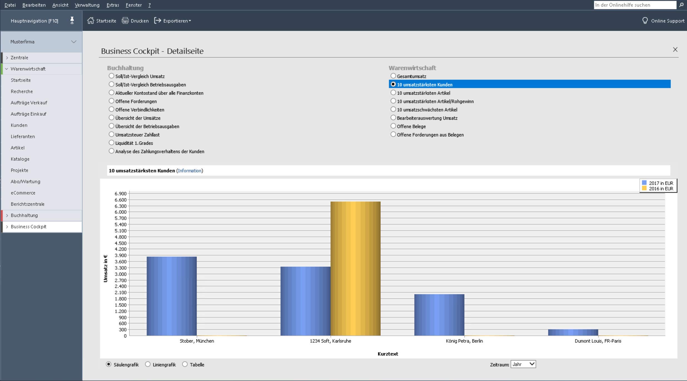687x381 pixels.
Task: Select Offene Forderungen radio button
Action: [111, 101]
